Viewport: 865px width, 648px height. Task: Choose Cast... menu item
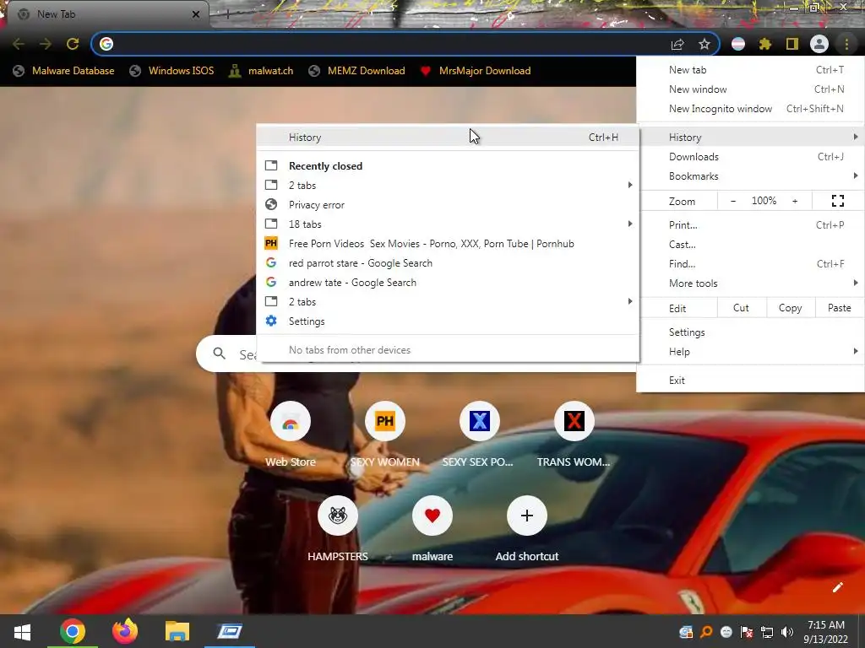[750, 244]
